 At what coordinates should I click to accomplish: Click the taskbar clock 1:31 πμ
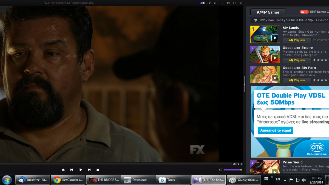316,180
